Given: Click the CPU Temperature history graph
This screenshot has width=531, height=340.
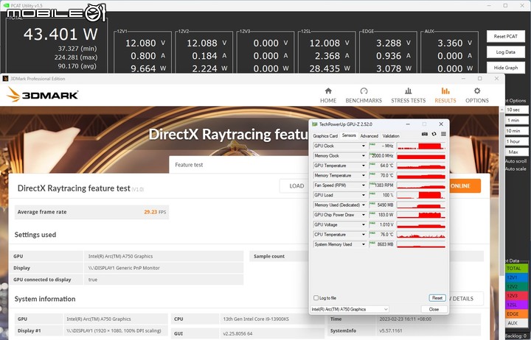Looking at the screenshot, I should (x=421, y=234).
